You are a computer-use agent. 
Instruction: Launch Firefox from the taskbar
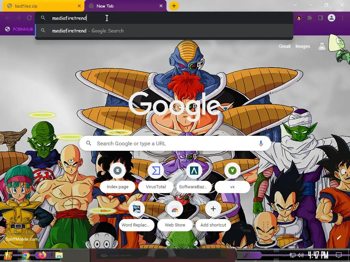point(42,255)
